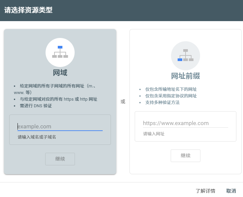Viewport: 243px width, 197px height.
Task: Click the 网域 hierarchy icon
Action: [x=60, y=52]
